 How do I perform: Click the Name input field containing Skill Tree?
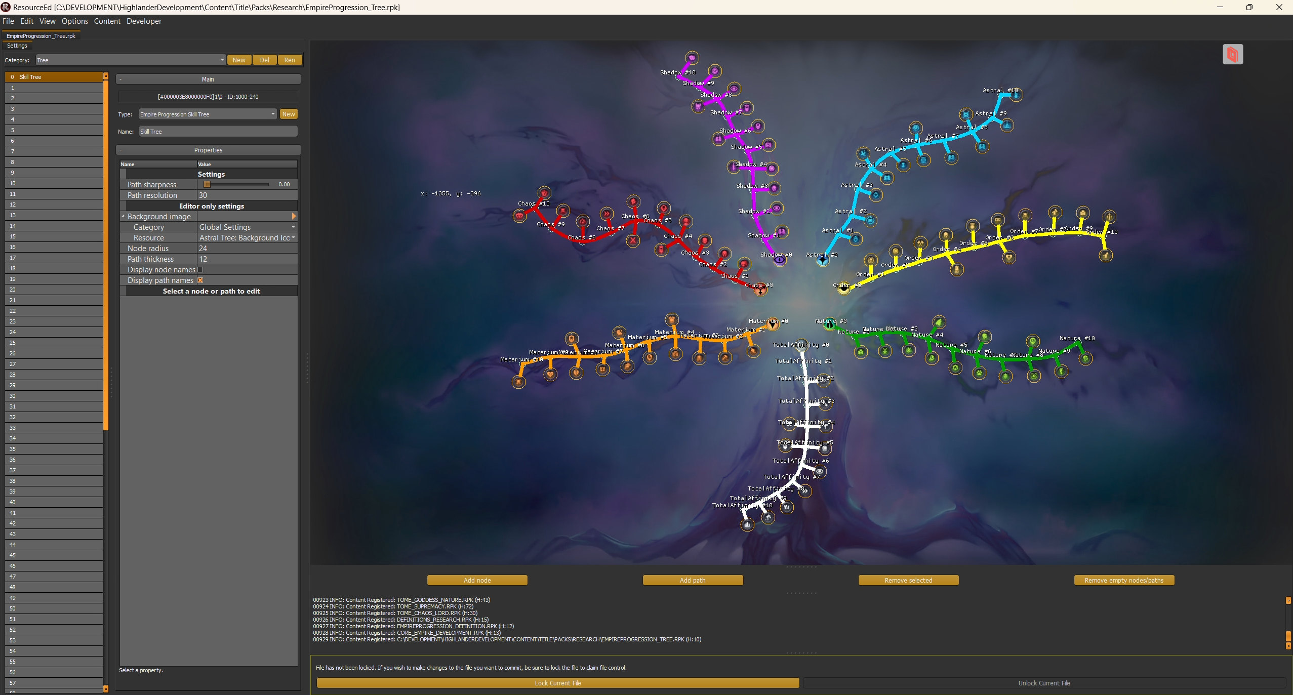coord(218,131)
